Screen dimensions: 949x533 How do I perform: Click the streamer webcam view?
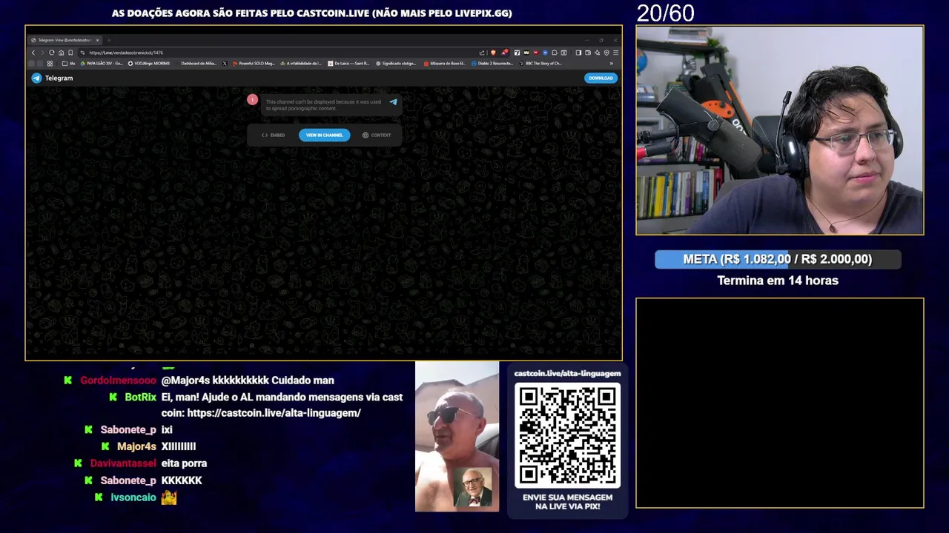coord(780,130)
